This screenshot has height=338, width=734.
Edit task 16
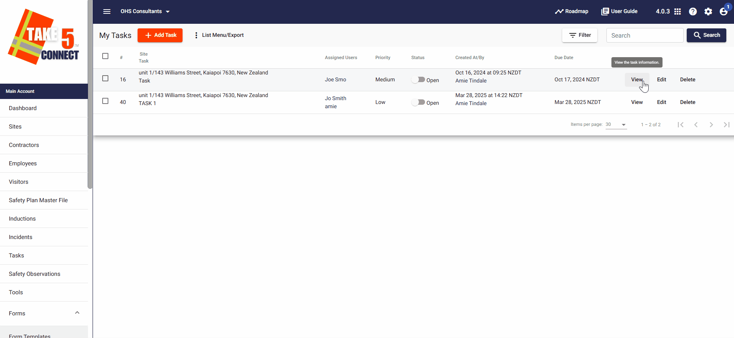tap(661, 80)
